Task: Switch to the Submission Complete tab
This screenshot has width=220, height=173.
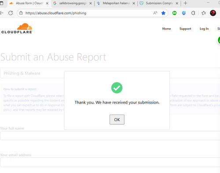Action: [159, 3]
